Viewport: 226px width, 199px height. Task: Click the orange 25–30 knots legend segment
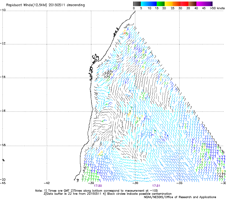coord(177,4)
